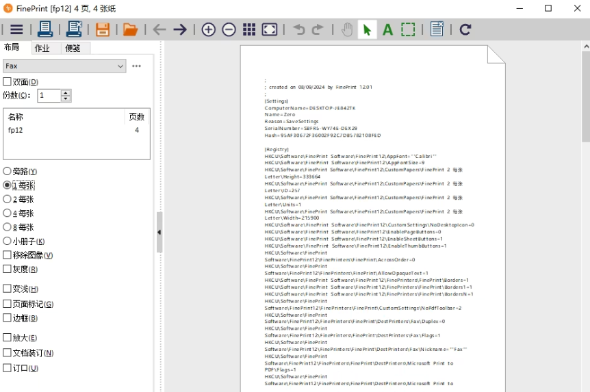The image size is (590, 392).
Task: Click the orange save floppy icon
Action: tap(103, 29)
